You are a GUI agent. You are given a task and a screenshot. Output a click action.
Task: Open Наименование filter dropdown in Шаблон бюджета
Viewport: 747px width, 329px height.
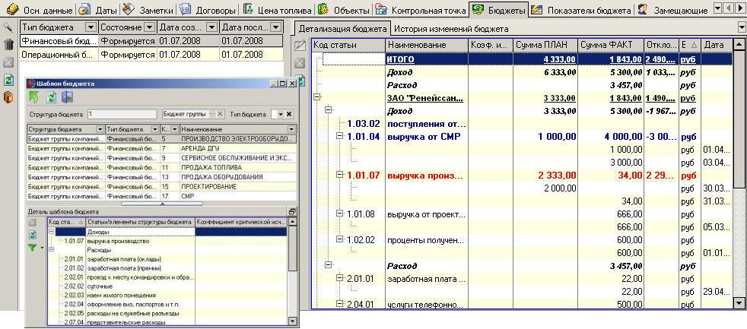pos(291,129)
